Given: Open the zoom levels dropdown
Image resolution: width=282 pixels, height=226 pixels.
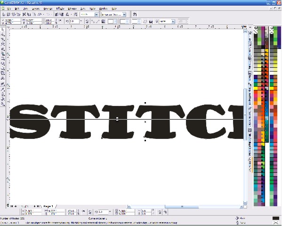Looking at the screenshot, I should (x=97, y=15).
